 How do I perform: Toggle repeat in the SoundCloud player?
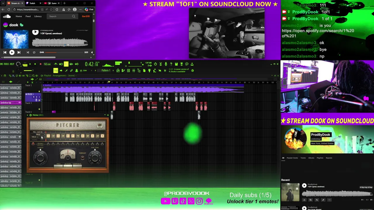34,52
